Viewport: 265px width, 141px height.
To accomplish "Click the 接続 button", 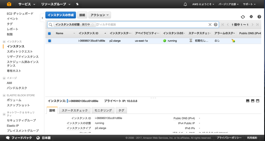I will click(82, 15).
